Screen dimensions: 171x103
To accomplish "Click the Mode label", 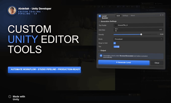I will point(100,39).
